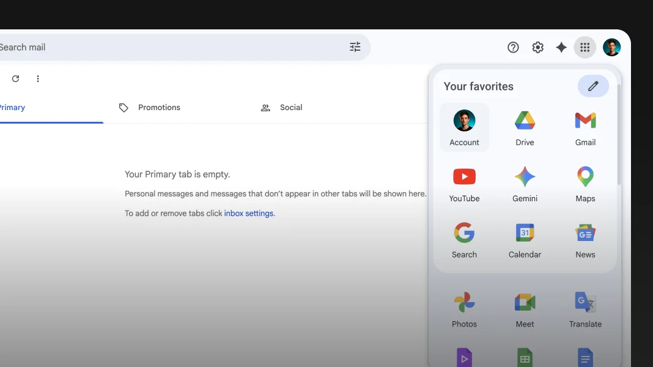Screen dimensions: 653x367
Task: Open the Support help icon
Action: point(513,48)
